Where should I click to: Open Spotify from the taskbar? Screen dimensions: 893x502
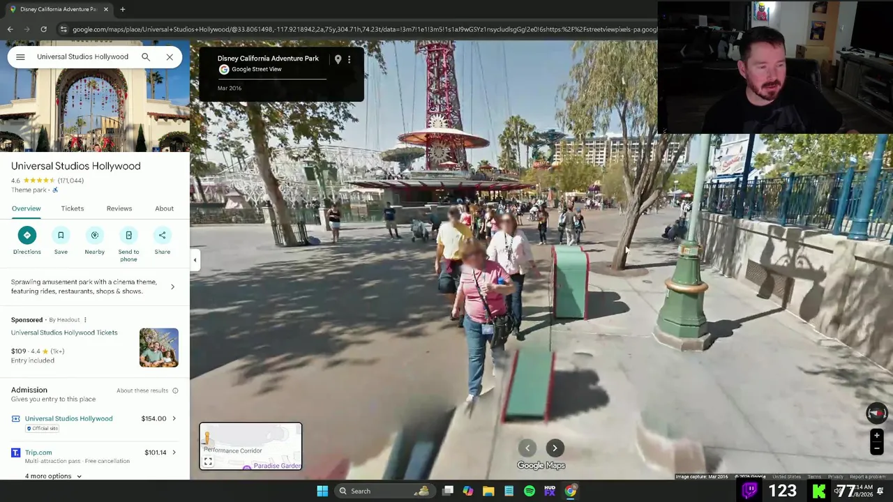[530, 491]
